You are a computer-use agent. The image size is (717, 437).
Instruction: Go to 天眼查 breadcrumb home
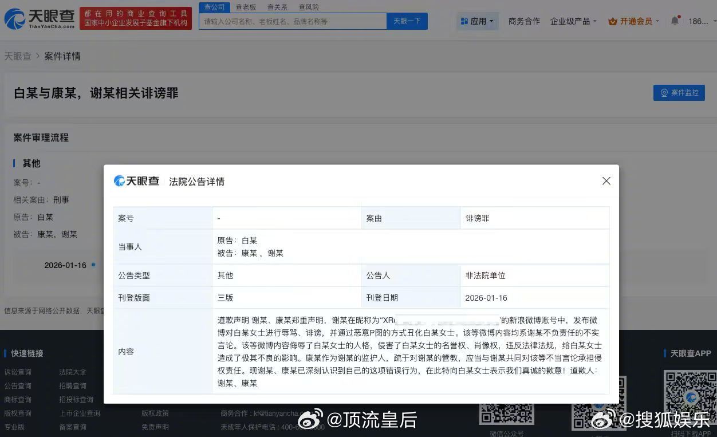click(x=18, y=56)
